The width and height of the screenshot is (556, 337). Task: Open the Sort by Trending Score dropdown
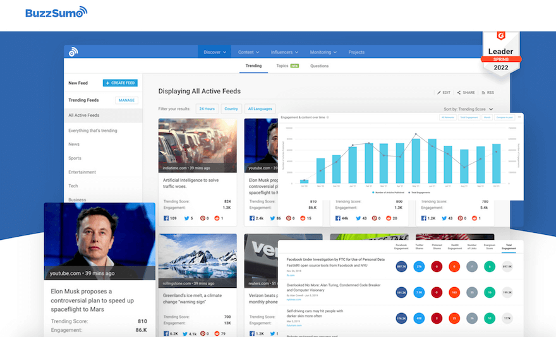[468, 109]
